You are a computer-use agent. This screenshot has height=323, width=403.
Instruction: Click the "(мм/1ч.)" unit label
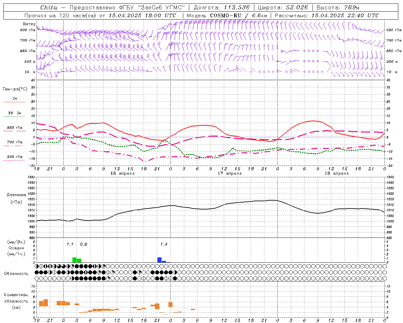(16, 254)
